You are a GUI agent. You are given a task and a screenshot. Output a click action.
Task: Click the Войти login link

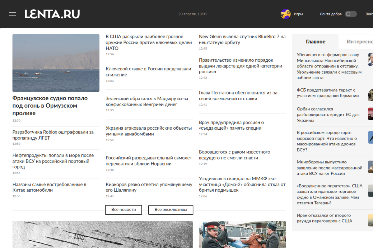click(x=369, y=14)
